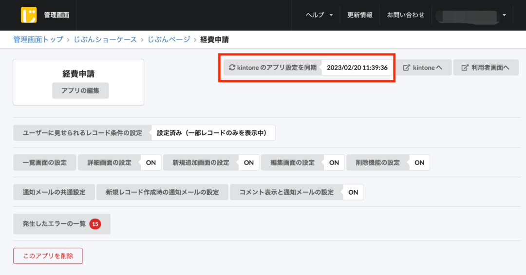This screenshot has height=275, width=526.
Task: Click このアプリを削除 button
Action: click(x=48, y=256)
